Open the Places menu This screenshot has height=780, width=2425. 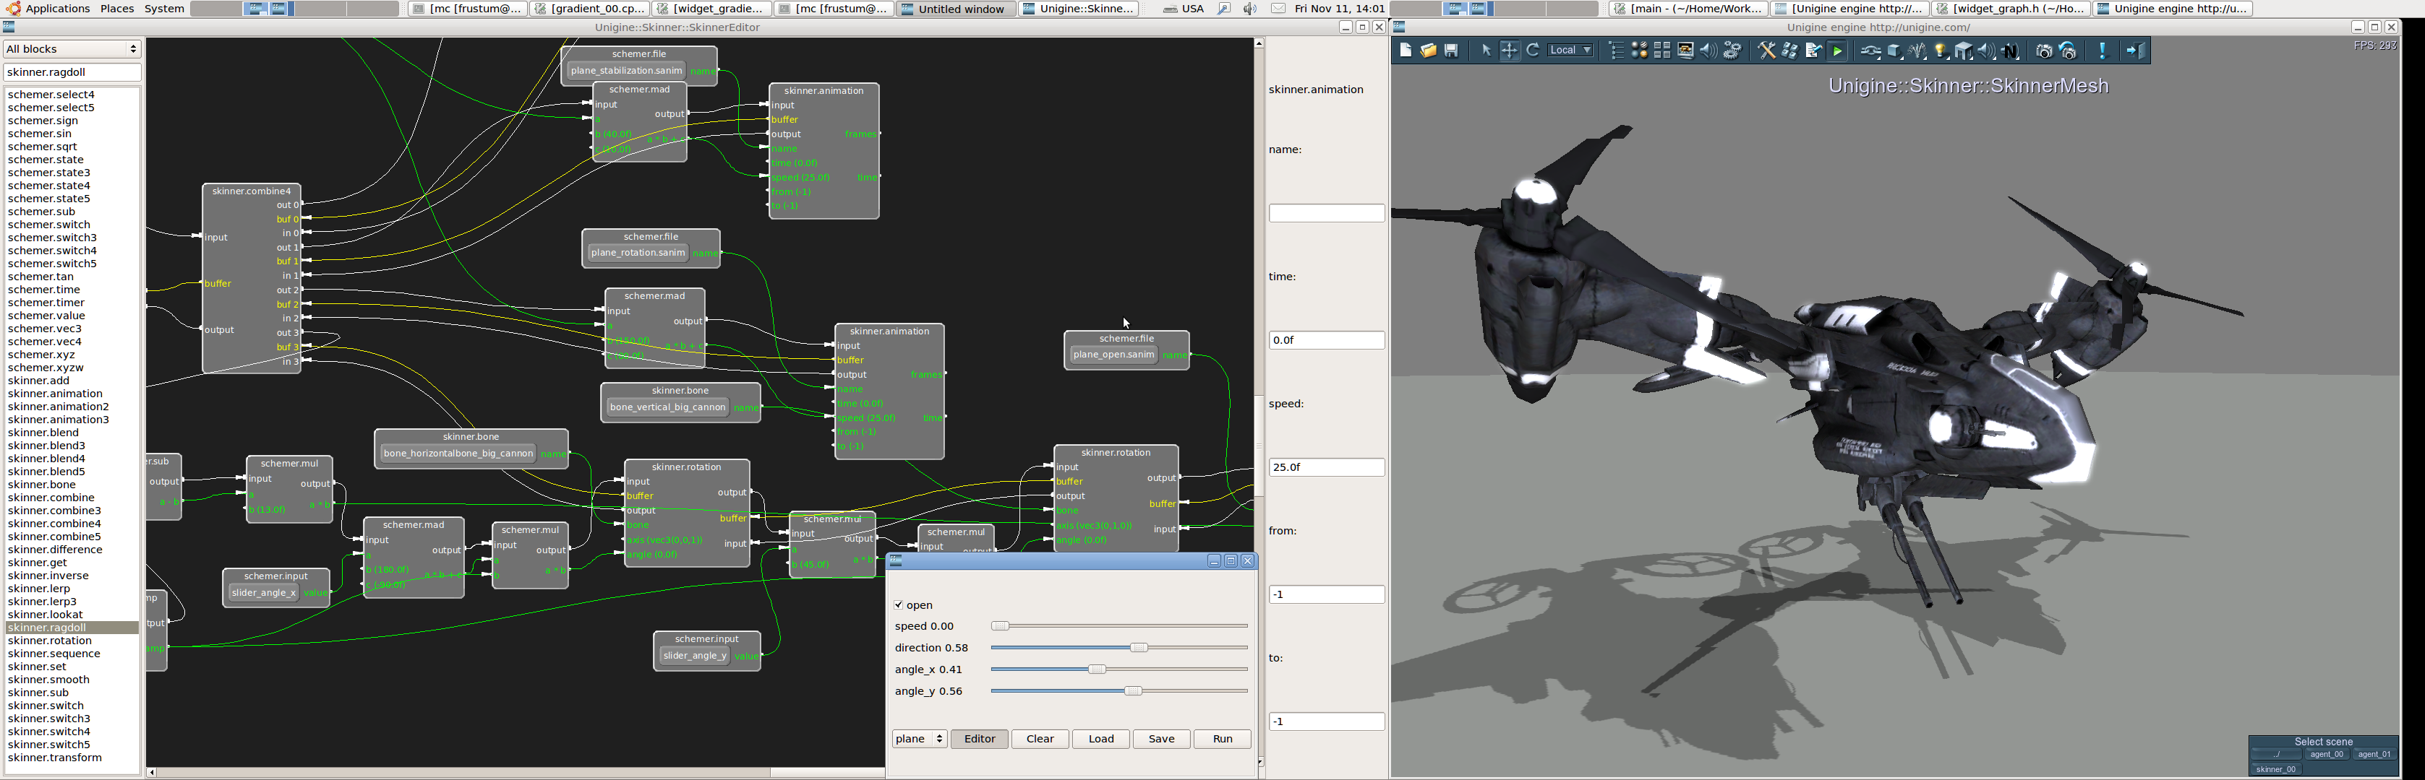tap(116, 9)
